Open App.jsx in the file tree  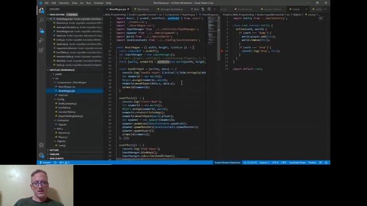[x=63, y=125]
